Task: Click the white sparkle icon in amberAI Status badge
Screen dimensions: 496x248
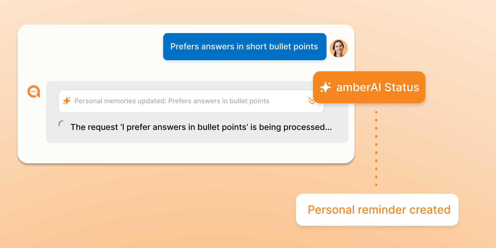Action: pos(325,87)
